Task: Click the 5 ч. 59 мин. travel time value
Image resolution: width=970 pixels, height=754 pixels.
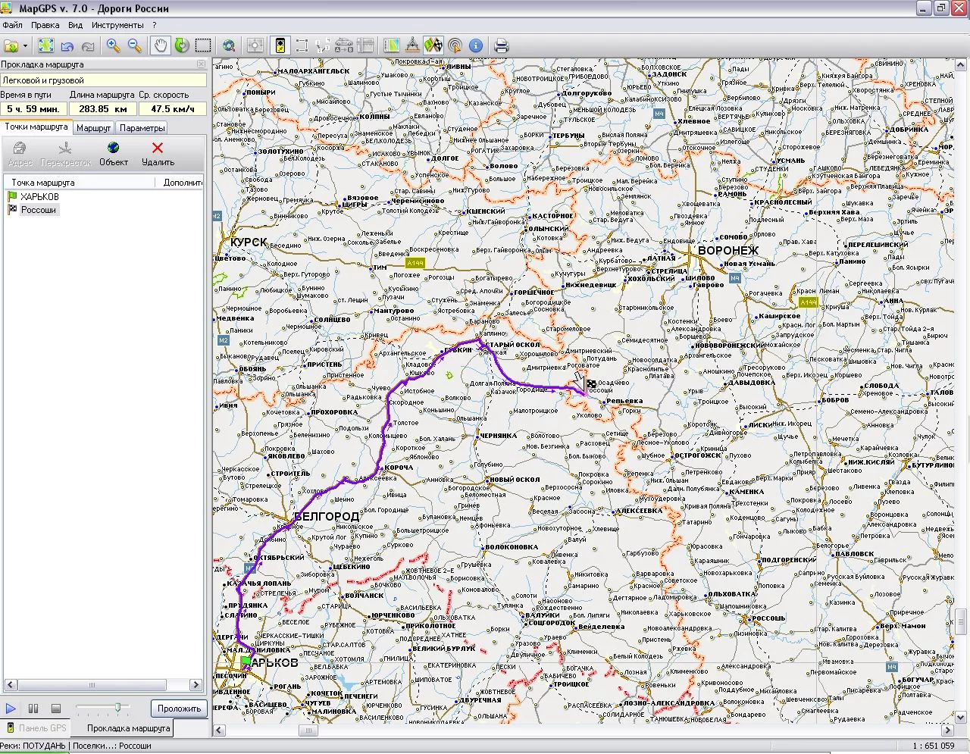Action: (x=33, y=109)
